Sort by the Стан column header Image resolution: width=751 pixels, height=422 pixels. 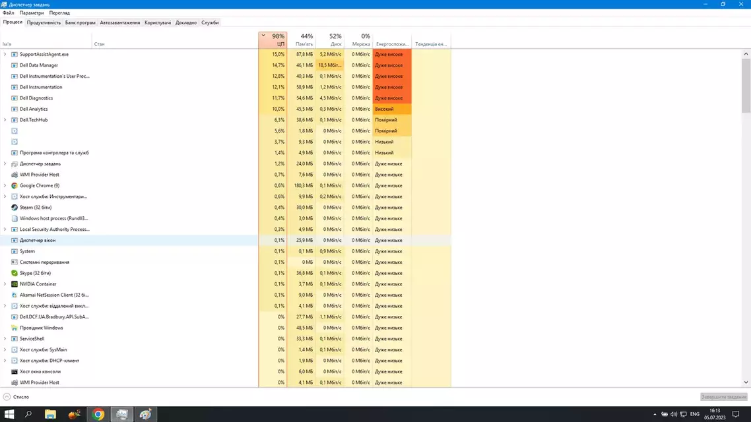point(176,40)
